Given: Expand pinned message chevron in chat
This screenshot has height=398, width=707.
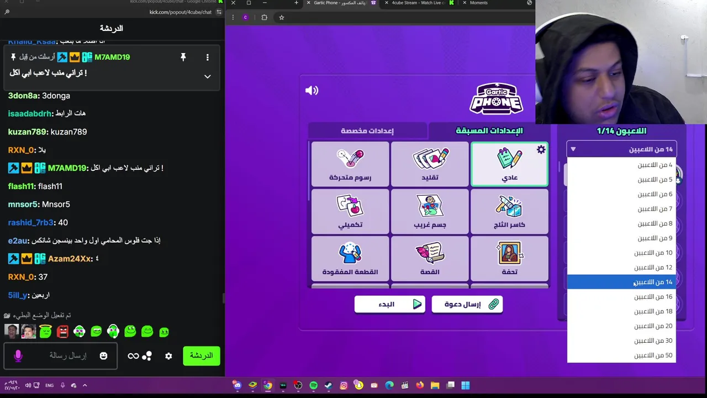Looking at the screenshot, I should coord(208,76).
